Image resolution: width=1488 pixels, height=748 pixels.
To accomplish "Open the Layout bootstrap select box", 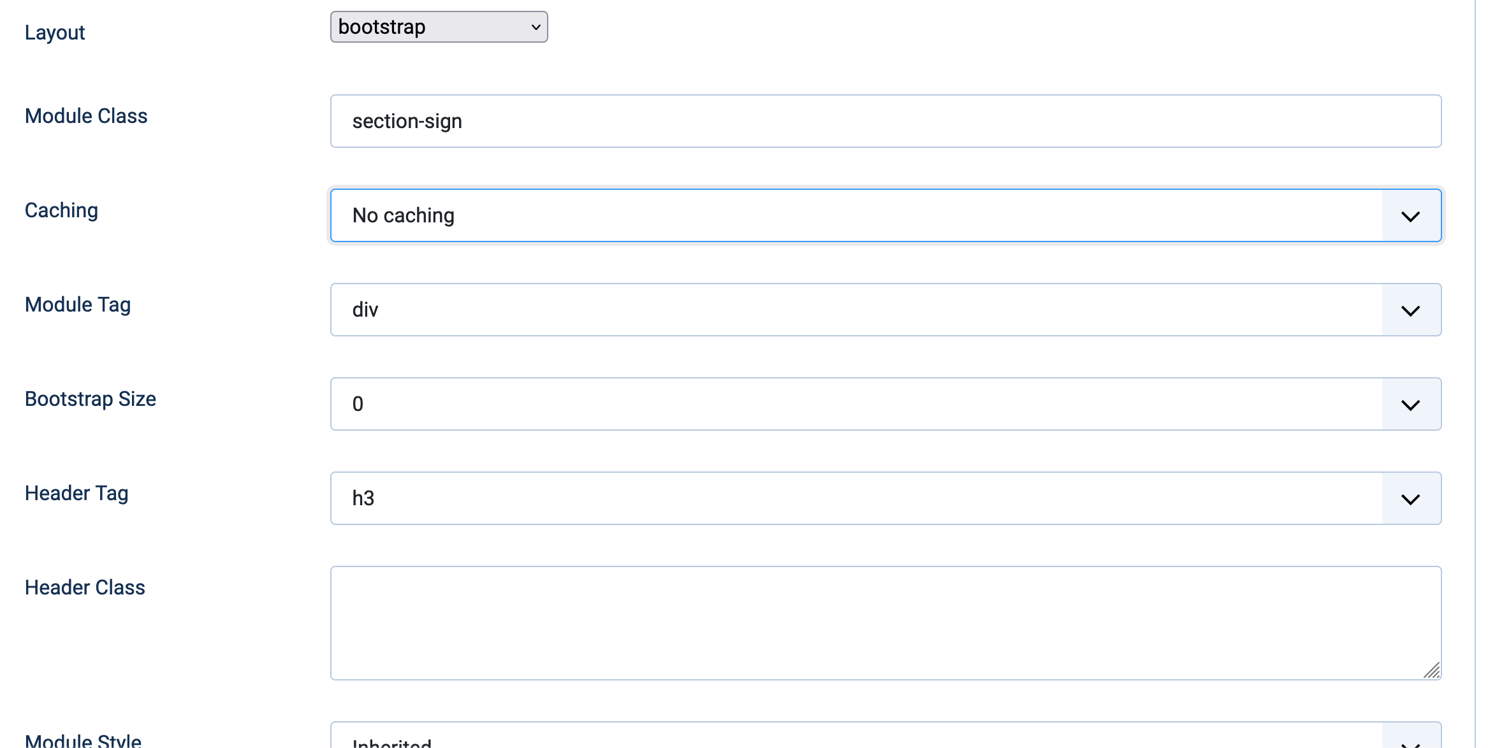I will click(438, 27).
